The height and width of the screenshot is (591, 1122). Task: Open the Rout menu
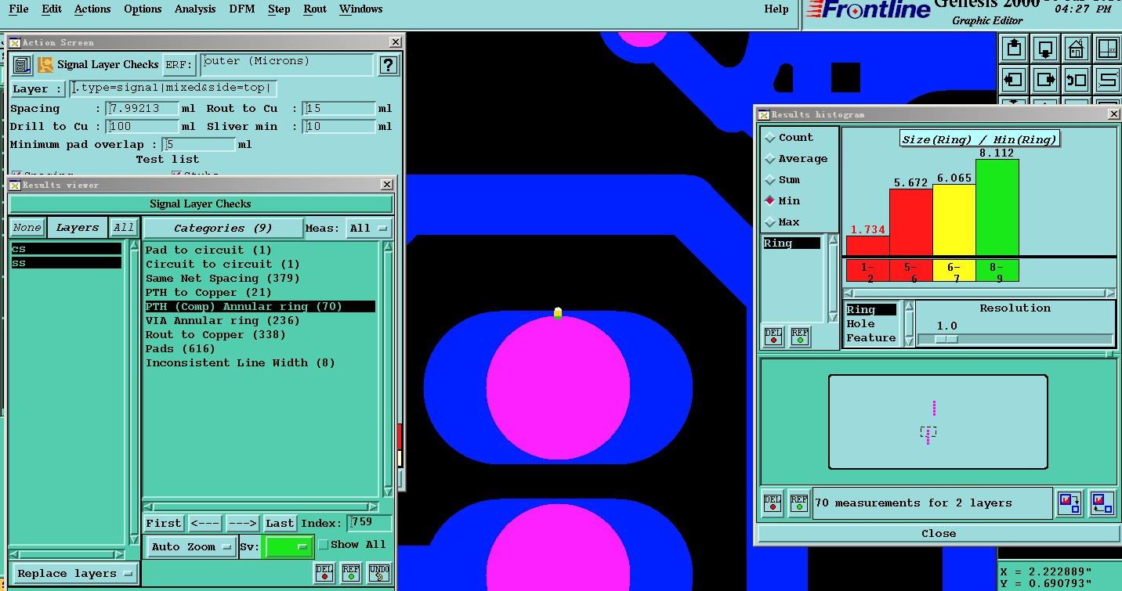pos(315,9)
